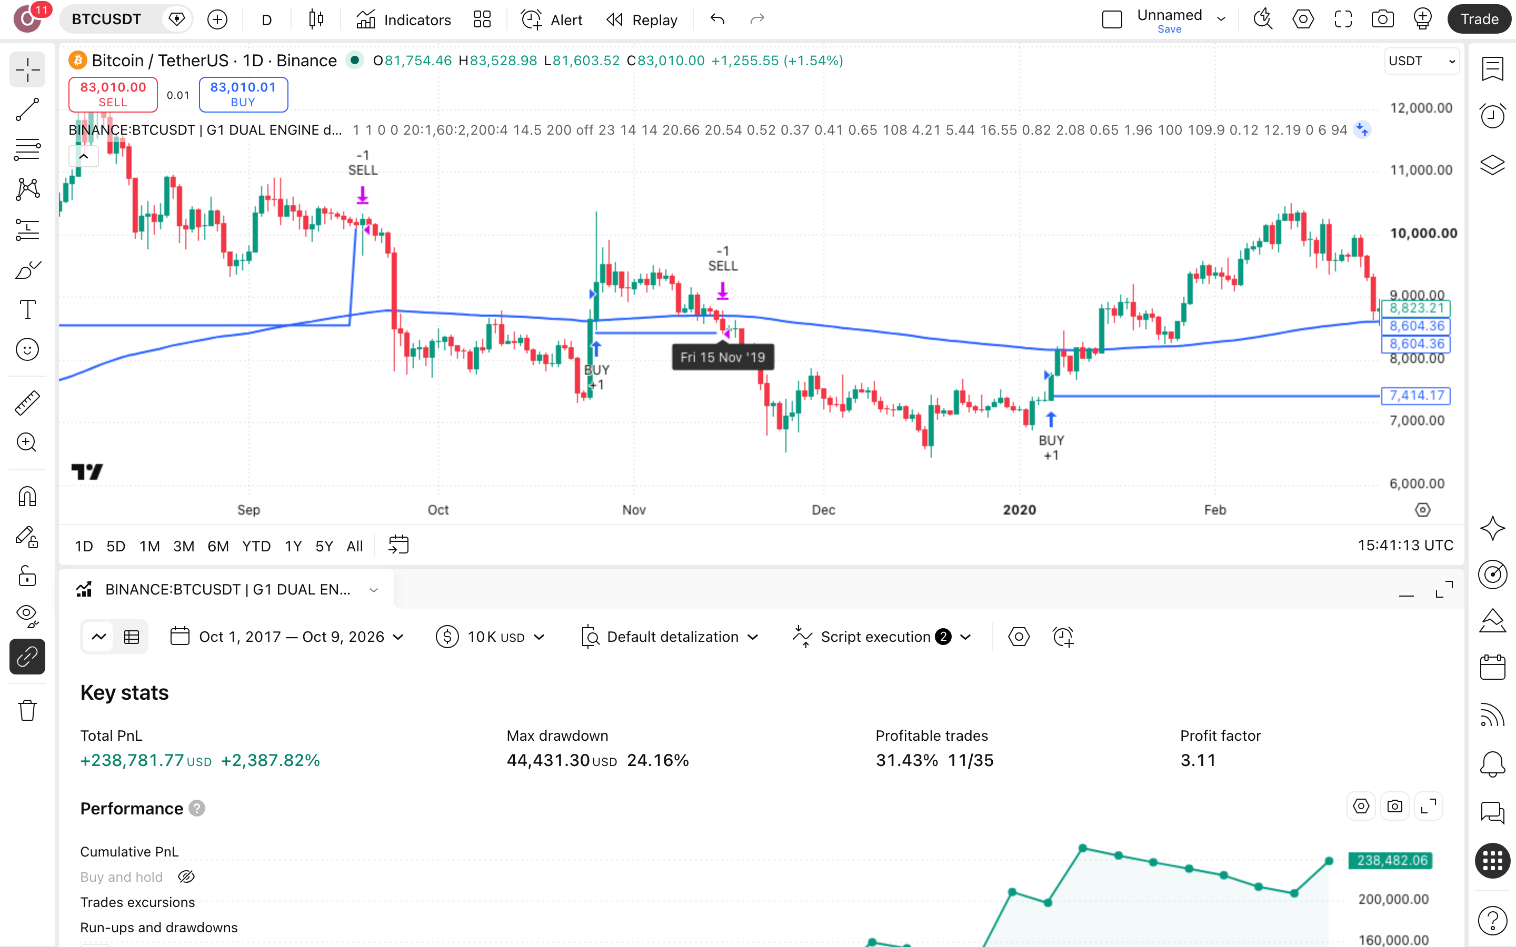This screenshot has width=1516, height=947.
Task: Open object tree layers panel
Action: point(1492,165)
